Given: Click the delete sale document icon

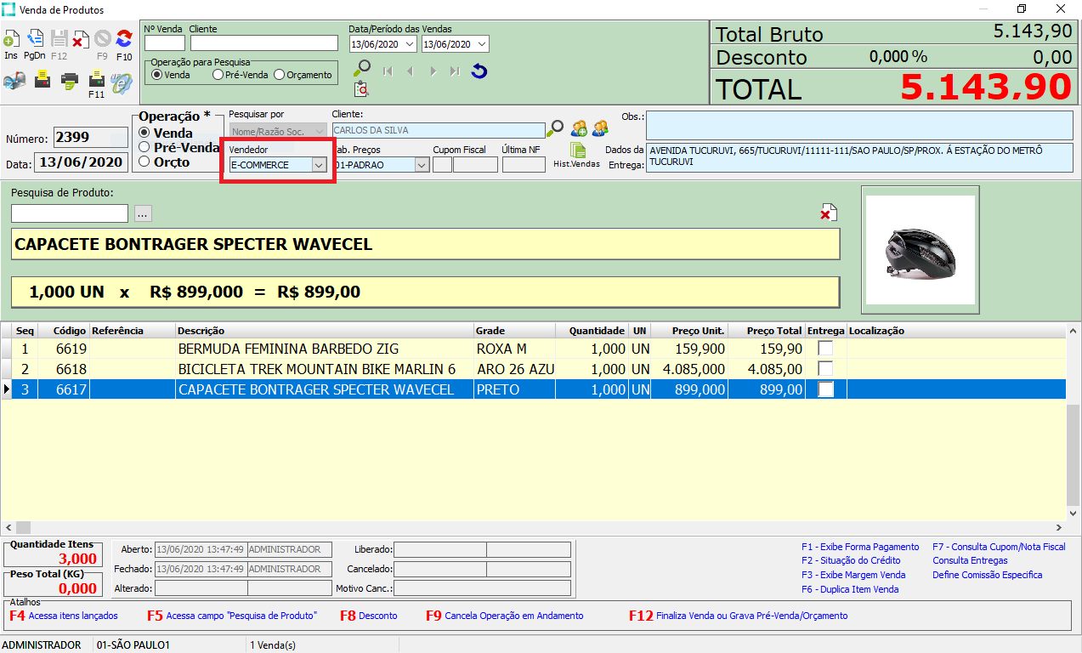Looking at the screenshot, I should (x=81, y=40).
